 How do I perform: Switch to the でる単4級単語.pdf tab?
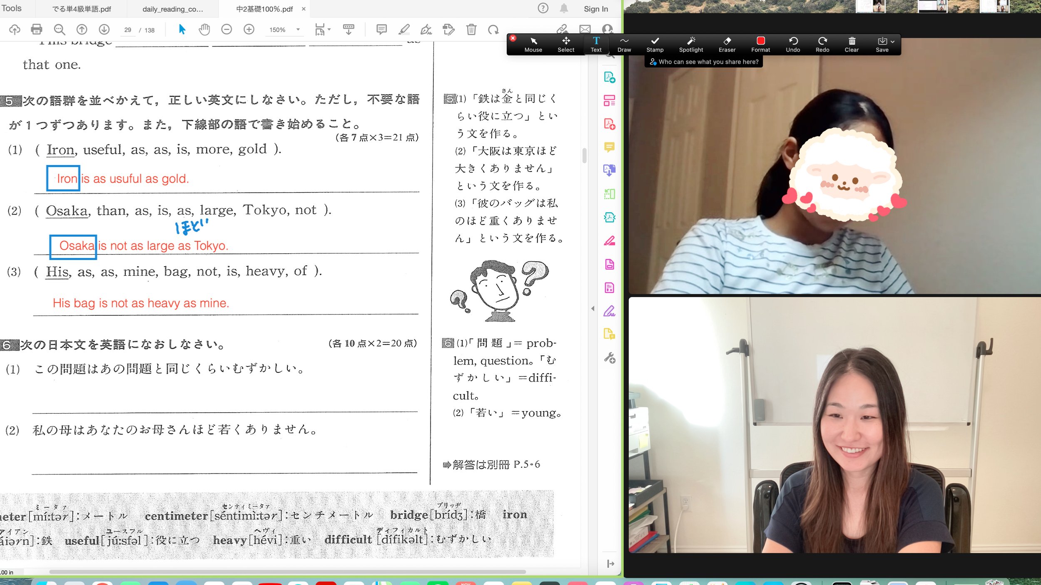[82, 9]
